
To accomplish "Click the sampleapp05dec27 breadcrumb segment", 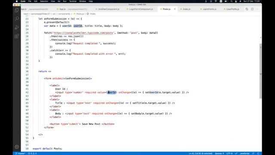I will click(40, 14).
